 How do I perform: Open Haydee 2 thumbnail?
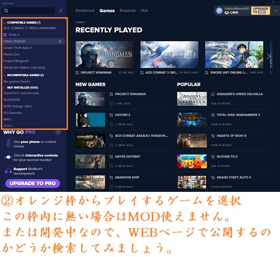(x=90, y=119)
